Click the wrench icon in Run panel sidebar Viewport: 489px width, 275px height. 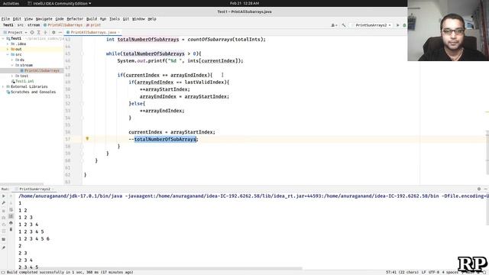coord(4,203)
